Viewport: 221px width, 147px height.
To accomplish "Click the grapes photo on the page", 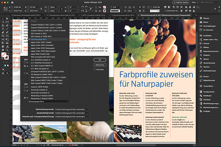I will pyautogui.click(x=154, y=43).
